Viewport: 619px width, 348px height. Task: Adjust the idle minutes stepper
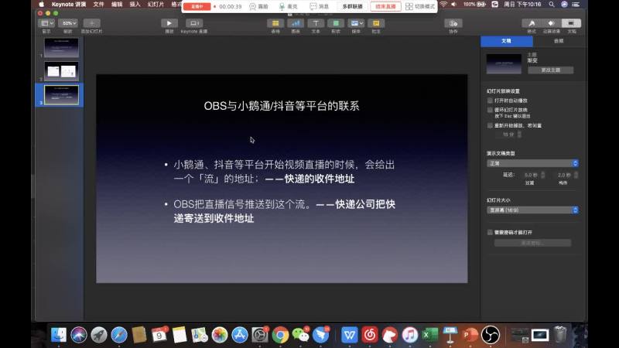[x=519, y=135]
